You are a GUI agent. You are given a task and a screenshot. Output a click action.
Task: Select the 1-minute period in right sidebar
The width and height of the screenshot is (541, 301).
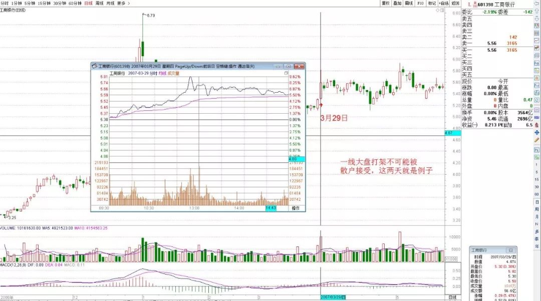coord(537,165)
